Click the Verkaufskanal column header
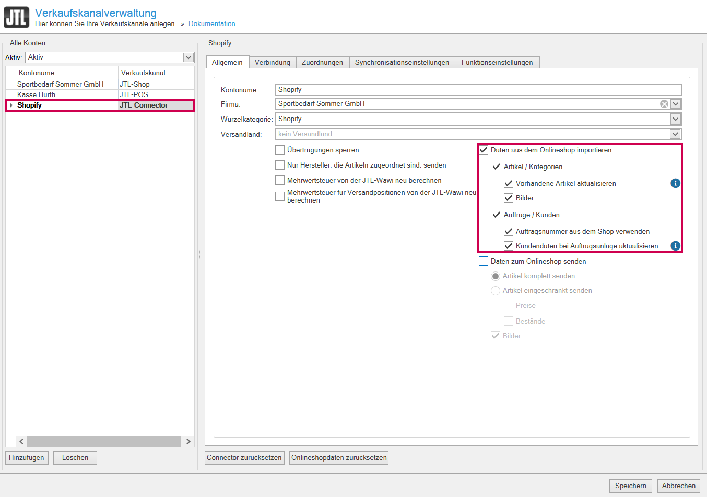The height and width of the screenshot is (497, 707). point(156,73)
